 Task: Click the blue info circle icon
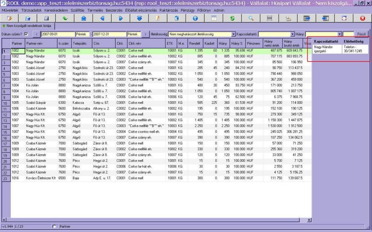tap(195, 18)
